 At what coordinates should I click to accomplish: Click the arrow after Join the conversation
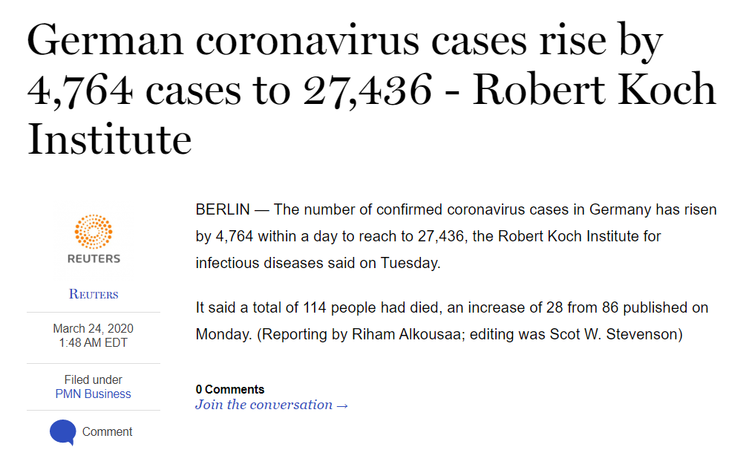(x=342, y=405)
